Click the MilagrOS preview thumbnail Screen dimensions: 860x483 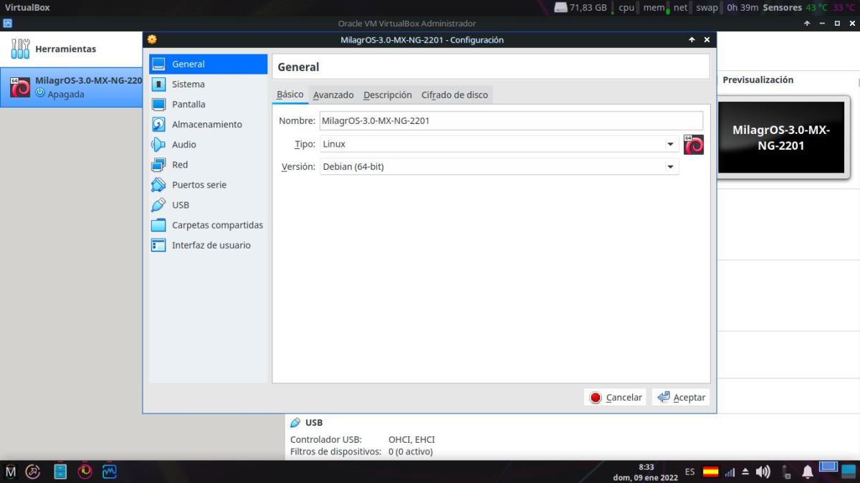[780, 137]
